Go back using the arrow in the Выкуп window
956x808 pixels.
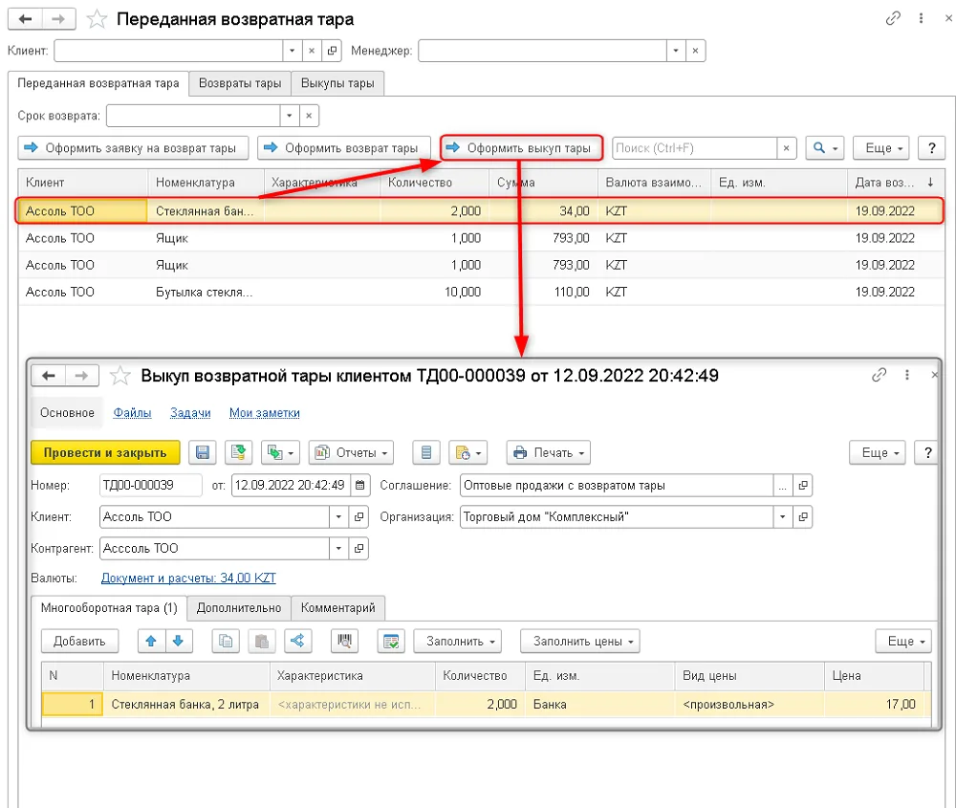pos(49,376)
